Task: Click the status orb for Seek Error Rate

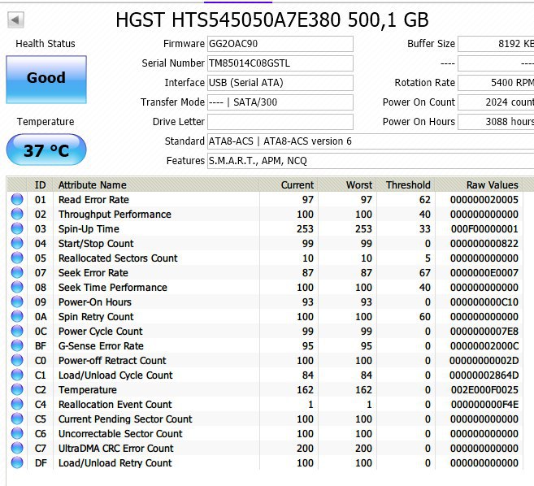Action: (x=17, y=272)
